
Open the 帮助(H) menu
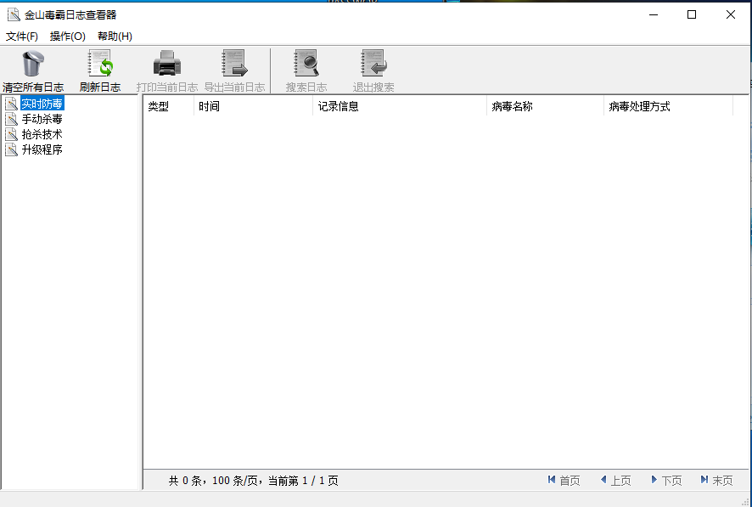pos(115,37)
